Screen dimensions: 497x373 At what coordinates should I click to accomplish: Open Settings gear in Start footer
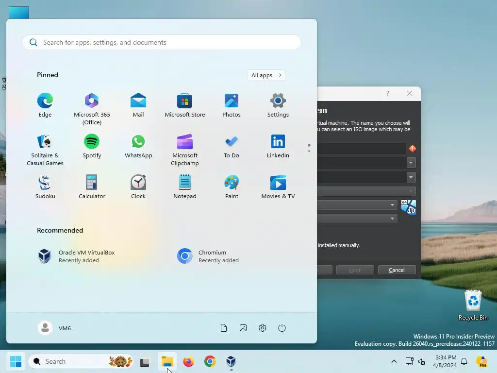tap(263, 328)
